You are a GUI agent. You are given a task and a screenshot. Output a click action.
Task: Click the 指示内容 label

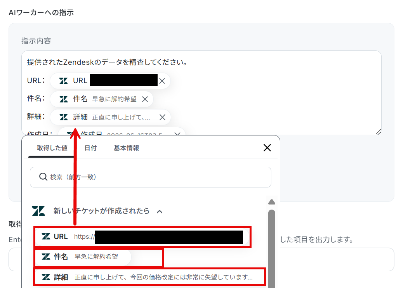click(36, 41)
